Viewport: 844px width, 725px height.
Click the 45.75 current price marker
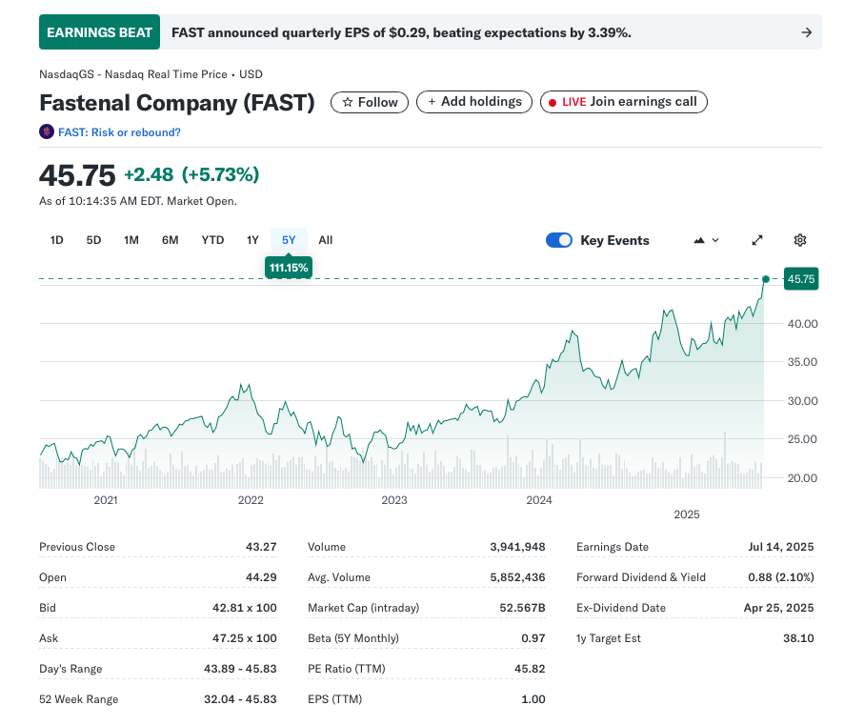click(800, 279)
